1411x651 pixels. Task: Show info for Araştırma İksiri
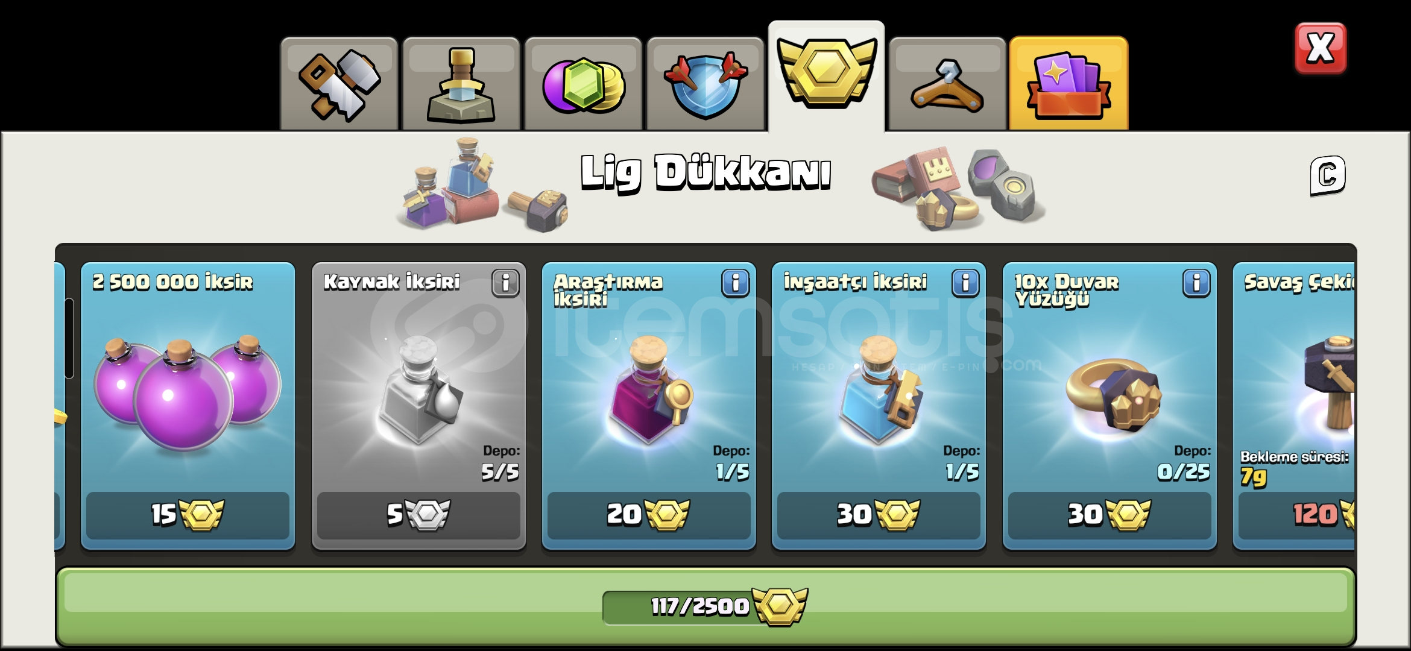[736, 283]
